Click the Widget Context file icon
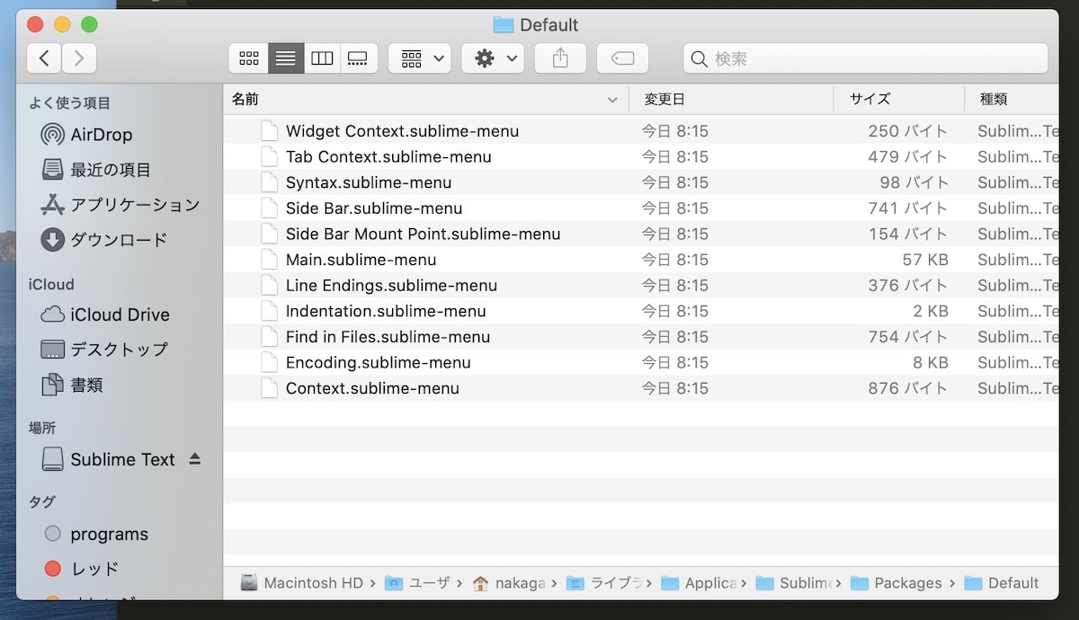The width and height of the screenshot is (1079, 620). 270,131
